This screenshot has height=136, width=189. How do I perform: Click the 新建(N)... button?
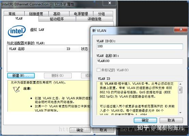click(21, 76)
